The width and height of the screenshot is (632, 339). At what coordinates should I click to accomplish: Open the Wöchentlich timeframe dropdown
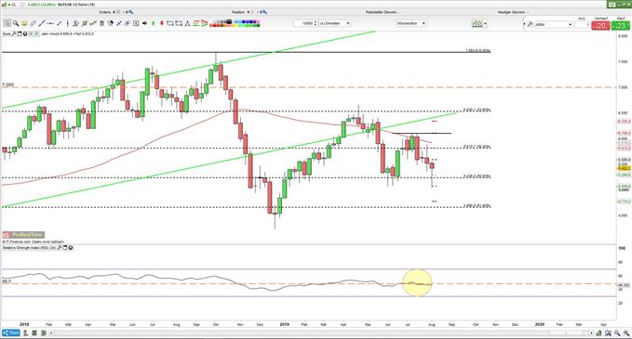[x=411, y=23]
